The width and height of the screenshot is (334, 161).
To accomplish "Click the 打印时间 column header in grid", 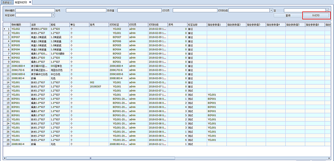I will click(158, 25).
